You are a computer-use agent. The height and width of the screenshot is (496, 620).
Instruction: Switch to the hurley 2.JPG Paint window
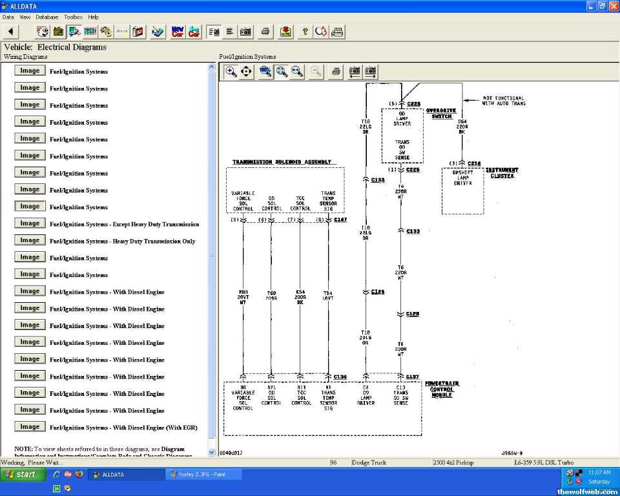tap(202, 474)
